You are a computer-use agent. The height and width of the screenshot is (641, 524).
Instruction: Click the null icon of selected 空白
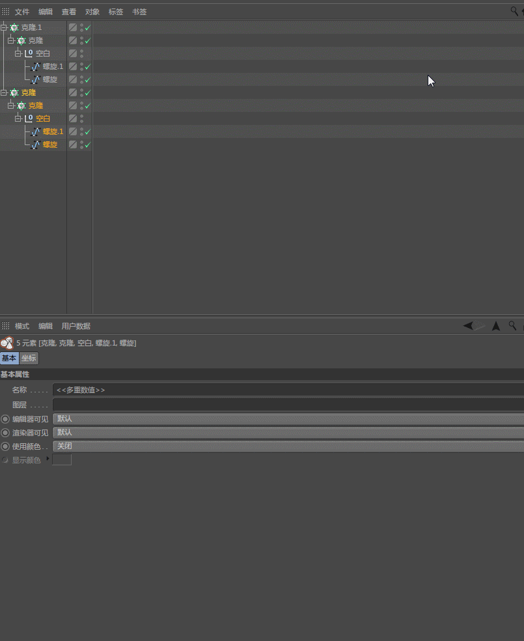pos(29,118)
